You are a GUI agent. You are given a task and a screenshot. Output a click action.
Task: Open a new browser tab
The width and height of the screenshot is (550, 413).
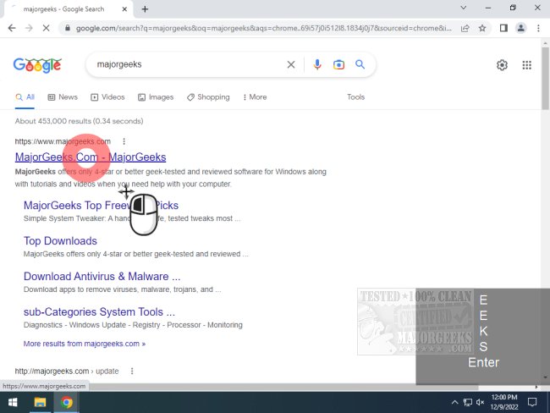click(x=145, y=9)
